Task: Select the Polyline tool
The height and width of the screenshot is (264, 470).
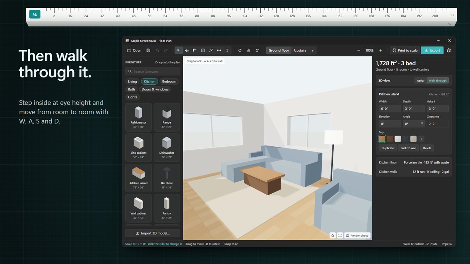Action: click(211, 51)
